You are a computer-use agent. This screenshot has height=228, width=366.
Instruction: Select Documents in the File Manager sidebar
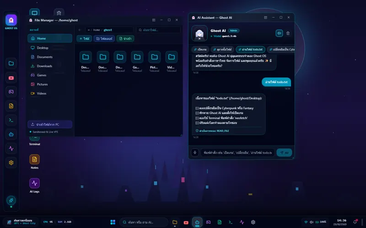50,57
